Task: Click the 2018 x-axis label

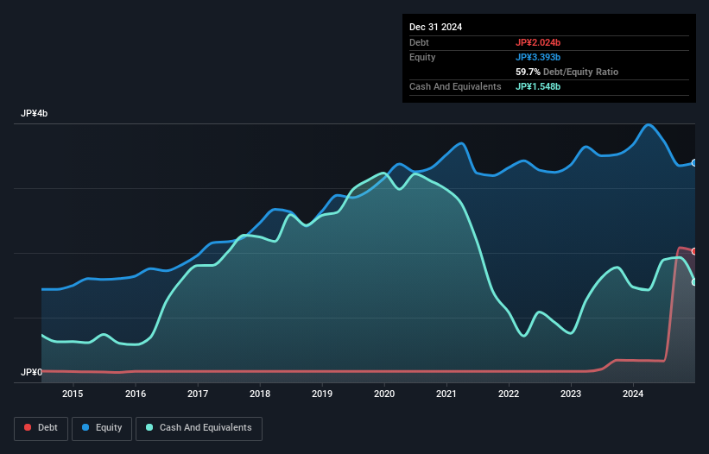Action: pos(260,394)
